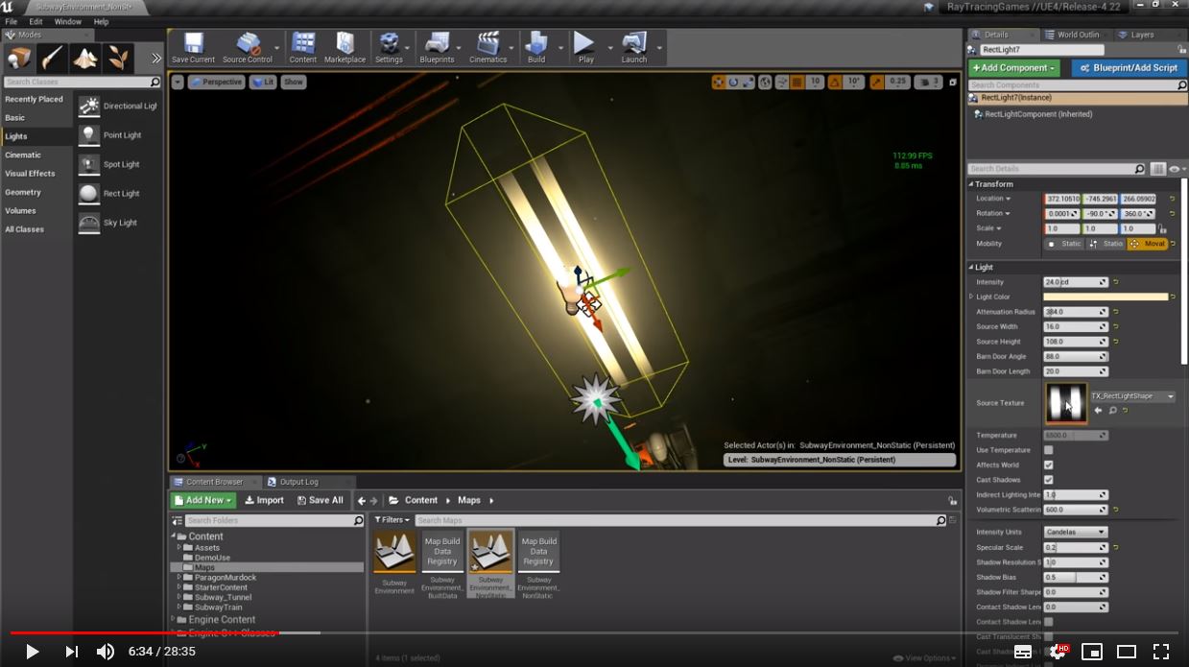
Task: Uncheck the Affects World checkbox
Action: tap(1048, 465)
